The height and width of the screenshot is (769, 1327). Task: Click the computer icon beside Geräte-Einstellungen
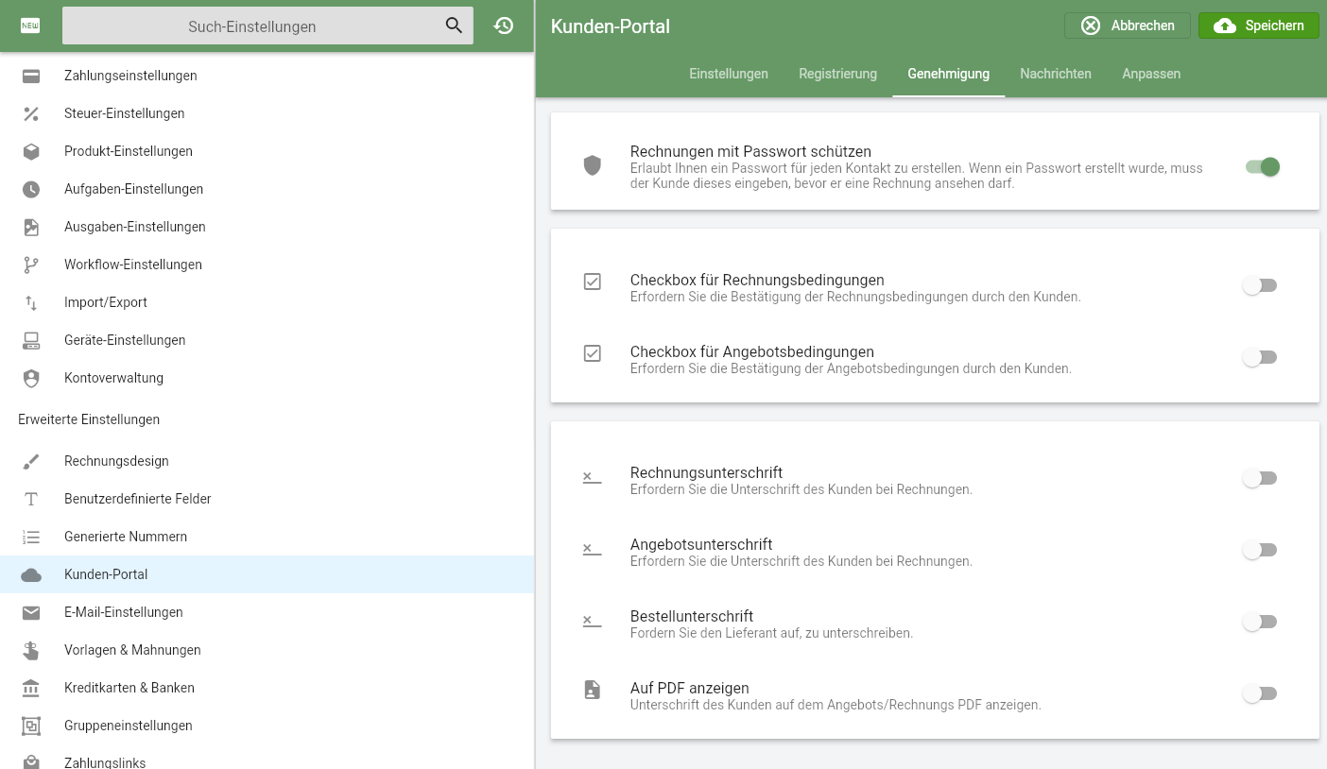click(31, 340)
